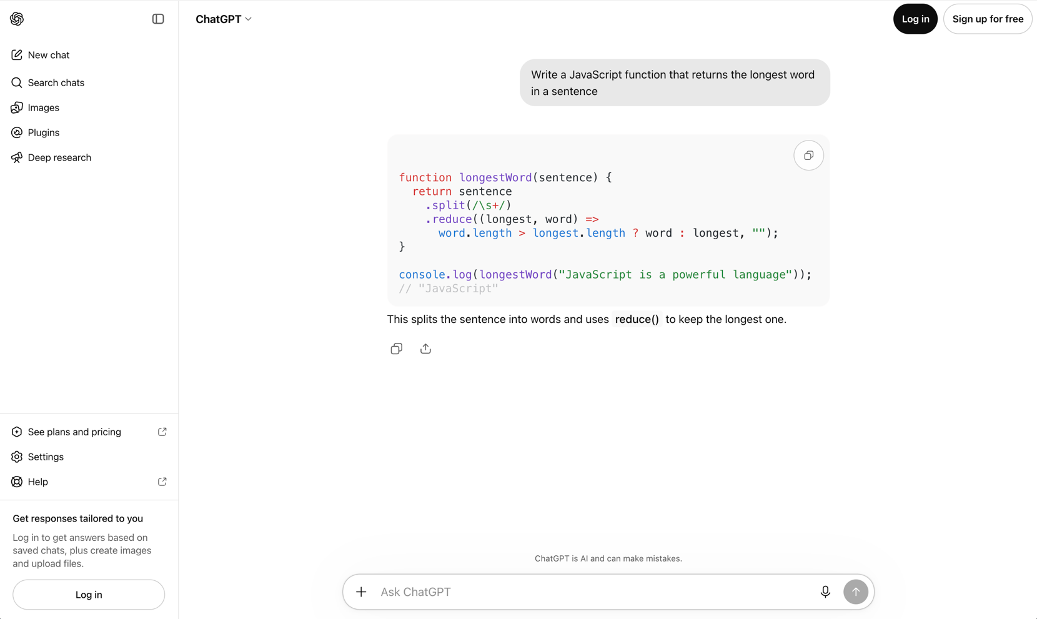
Task: Open Deep research
Action: coord(89,157)
